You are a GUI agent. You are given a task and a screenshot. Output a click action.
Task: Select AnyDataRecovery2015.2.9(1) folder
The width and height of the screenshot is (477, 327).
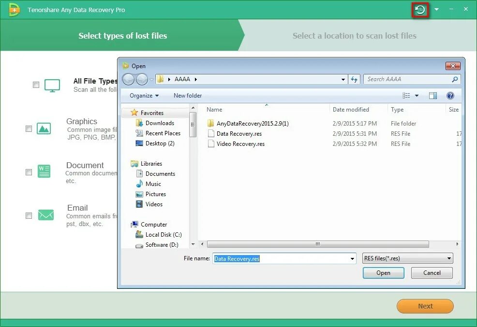pos(253,123)
